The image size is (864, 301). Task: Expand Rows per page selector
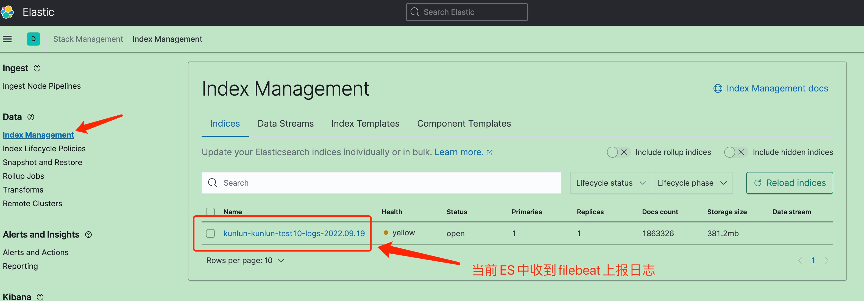(x=245, y=260)
